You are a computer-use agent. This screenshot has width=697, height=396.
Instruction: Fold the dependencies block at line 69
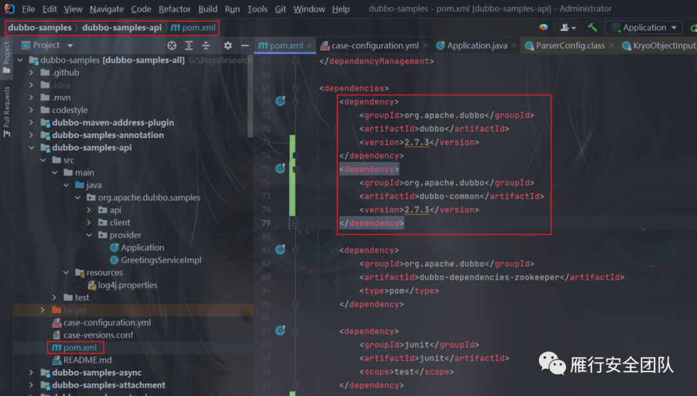click(x=295, y=88)
